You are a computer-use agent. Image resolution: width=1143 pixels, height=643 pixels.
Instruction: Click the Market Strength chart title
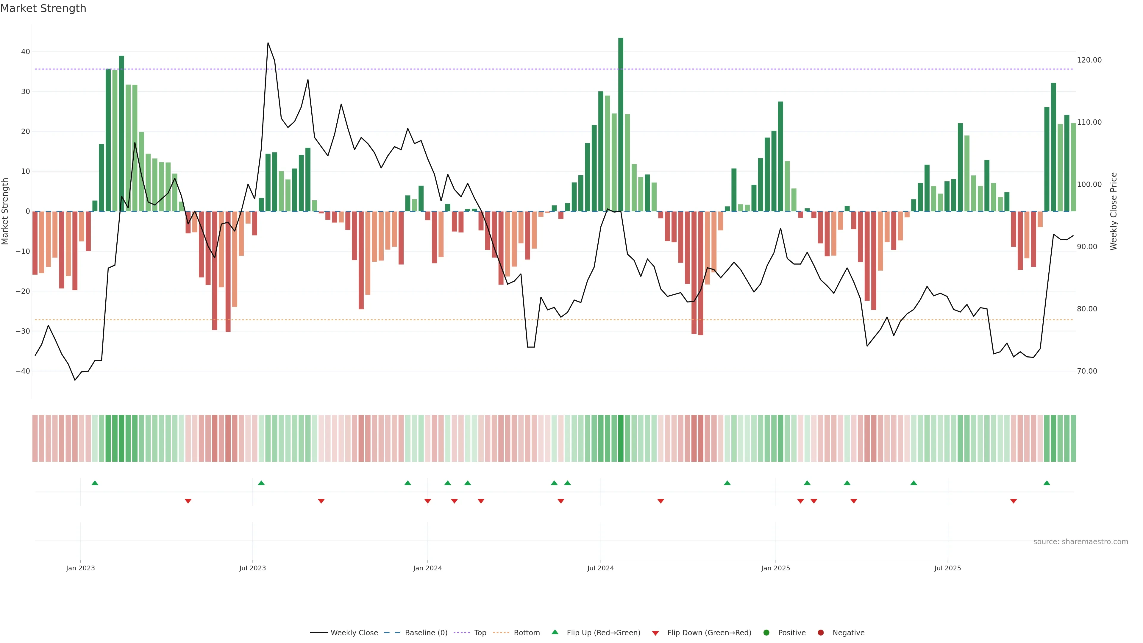pos(43,8)
